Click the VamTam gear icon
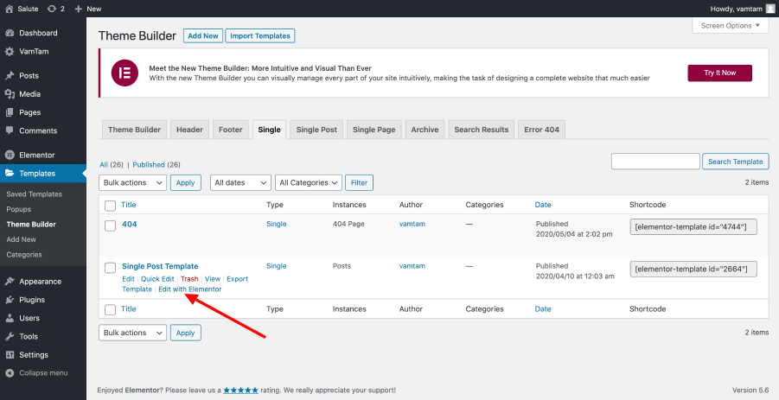 pyautogui.click(x=10, y=52)
